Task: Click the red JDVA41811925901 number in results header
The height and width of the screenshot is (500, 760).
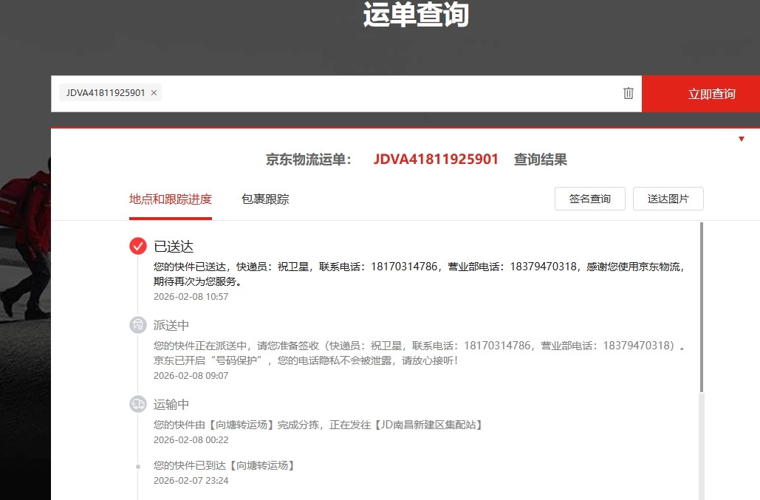Action: (x=436, y=160)
